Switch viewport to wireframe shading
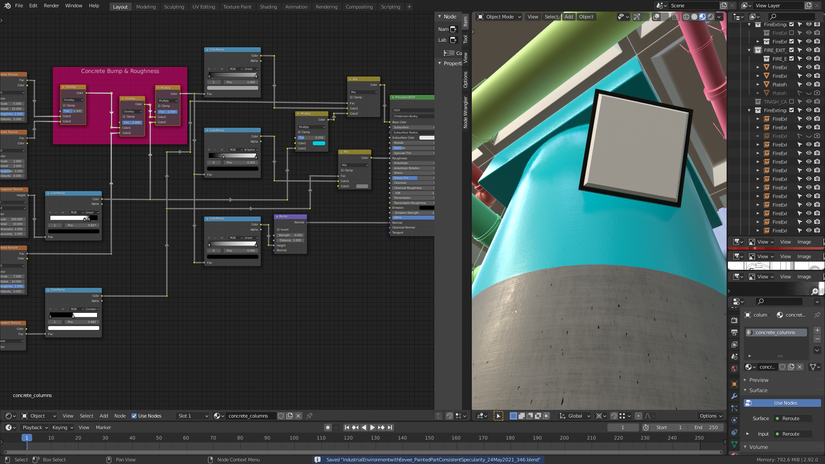The height and width of the screenshot is (464, 825). 686,17
